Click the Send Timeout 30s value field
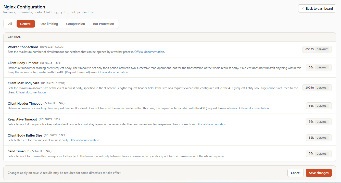This screenshot has height=183, width=341. [319, 154]
